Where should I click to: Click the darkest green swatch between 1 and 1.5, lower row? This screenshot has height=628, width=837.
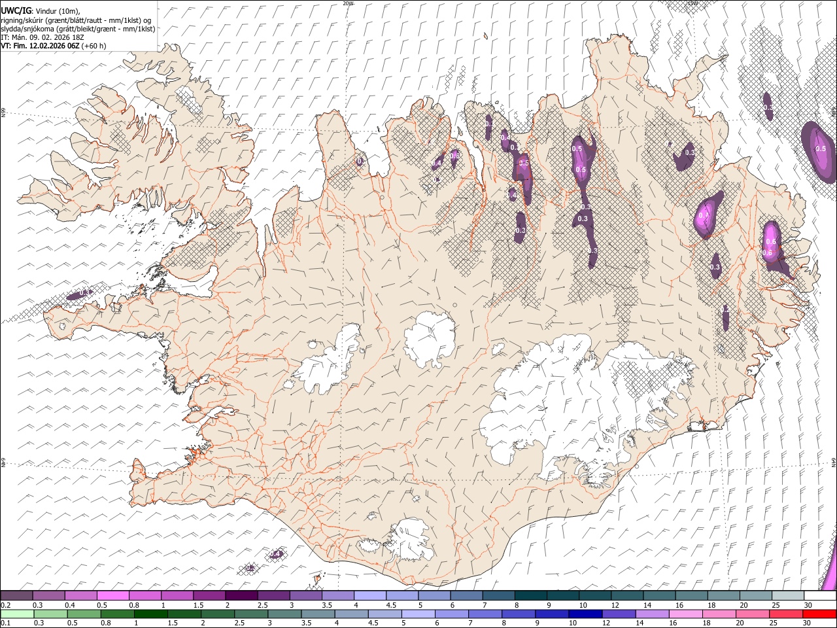click(x=150, y=614)
